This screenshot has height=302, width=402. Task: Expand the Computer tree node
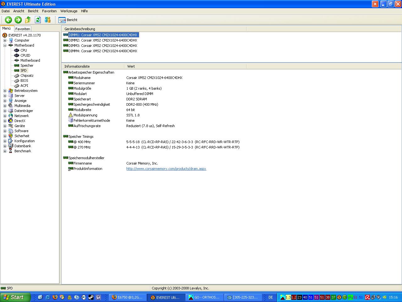pyautogui.click(x=5, y=40)
